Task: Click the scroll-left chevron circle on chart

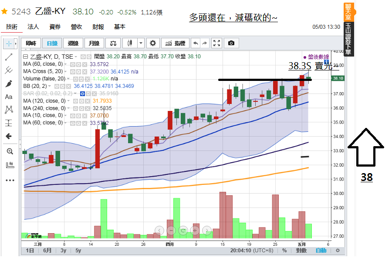Action: coord(159,230)
